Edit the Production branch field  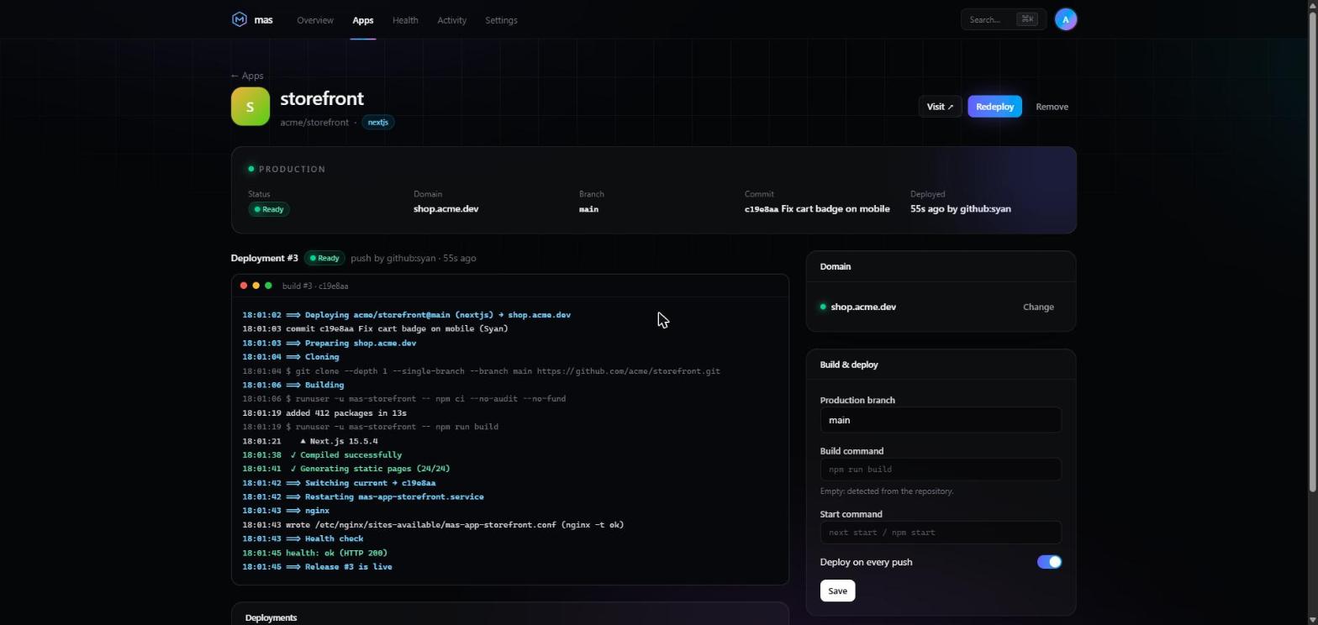click(941, 420)
